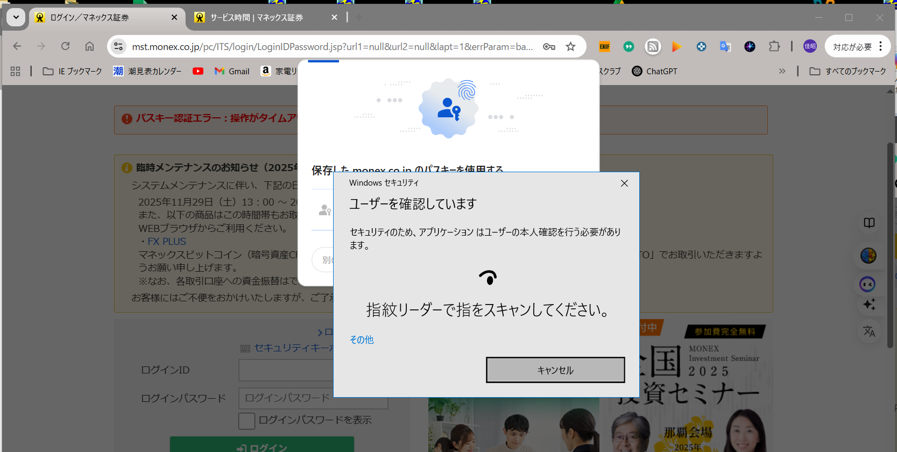Toggle the show login password checkbox
This screenshot has height=452, width=897.
(246, 421)
